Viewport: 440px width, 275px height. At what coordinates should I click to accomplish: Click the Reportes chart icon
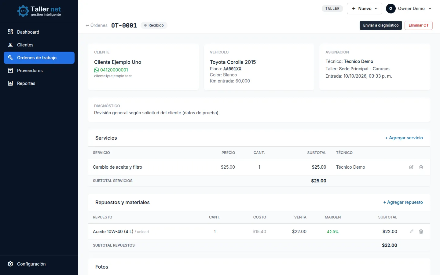click(x=10, y=83)
